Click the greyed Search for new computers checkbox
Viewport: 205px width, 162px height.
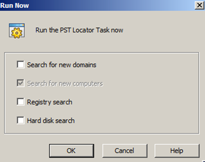[x=21, y=83]
